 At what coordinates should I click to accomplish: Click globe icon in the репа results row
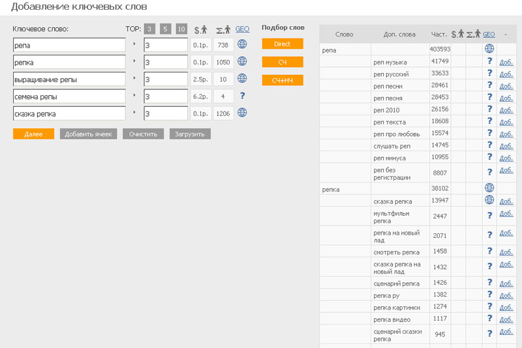489,48
